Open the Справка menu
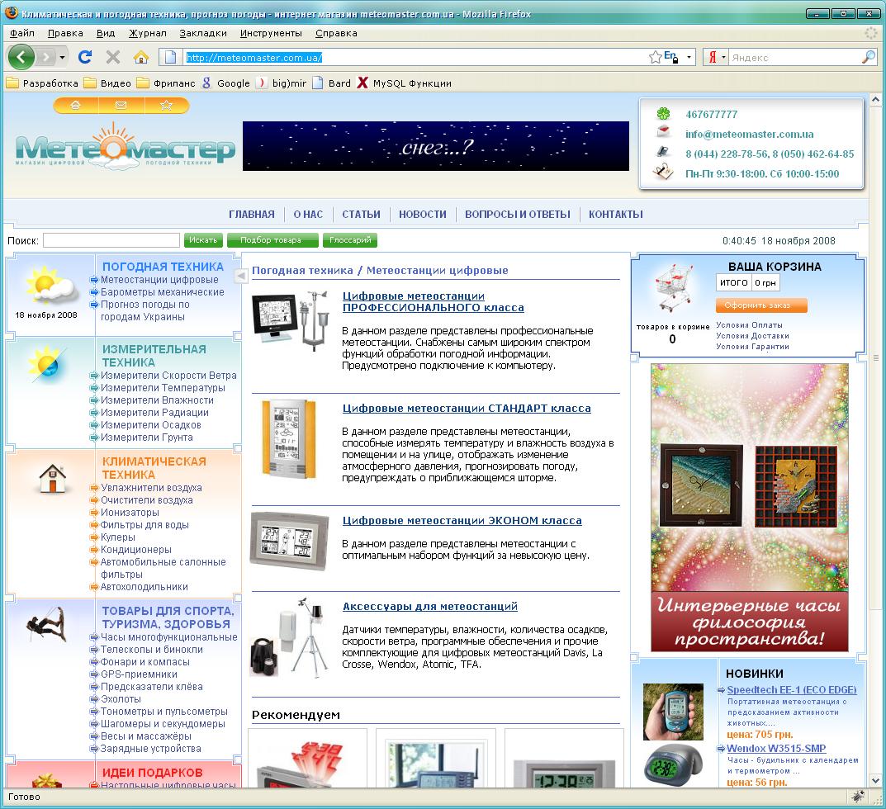886x809 pixels. [336, 33]
